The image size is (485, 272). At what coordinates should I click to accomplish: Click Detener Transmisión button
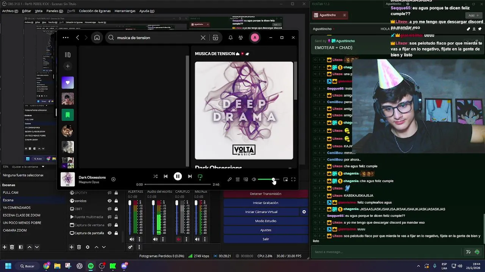click(x=266, y=194)
